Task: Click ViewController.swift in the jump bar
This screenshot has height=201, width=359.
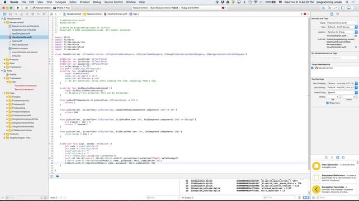Action: click(116, 14)
